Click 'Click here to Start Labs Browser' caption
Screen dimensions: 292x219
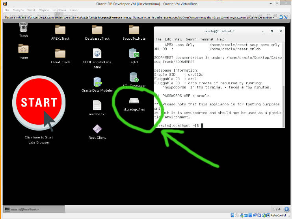(x=39, y=140)
